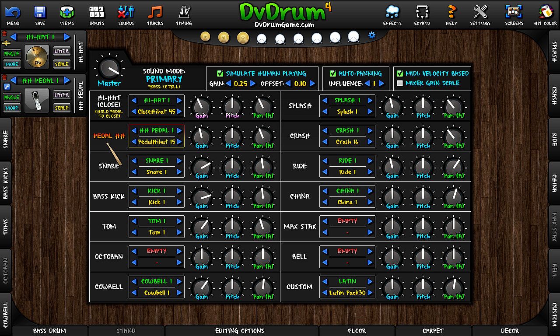Click the blue link icon under HH Pedal 1
Screen dimensions: 560x336
click(7, 87)
